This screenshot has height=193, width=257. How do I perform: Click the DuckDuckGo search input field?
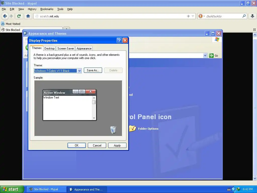point(224,16)
